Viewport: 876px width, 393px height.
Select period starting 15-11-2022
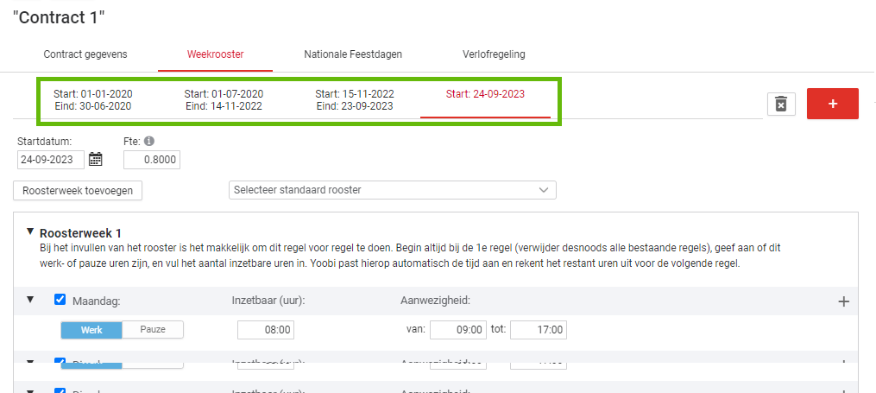click(x=355, y=99)
